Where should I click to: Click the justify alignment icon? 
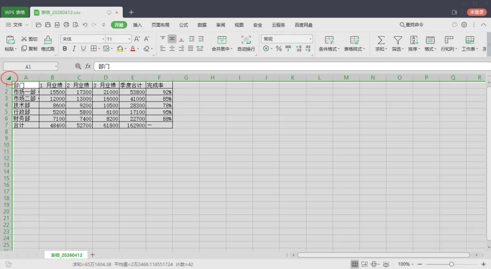click(190, 49)
